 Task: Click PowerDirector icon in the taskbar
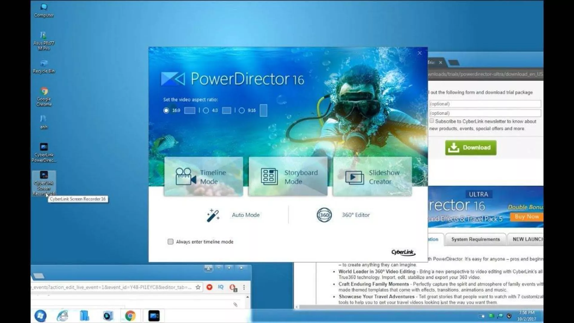coord(154,316)
